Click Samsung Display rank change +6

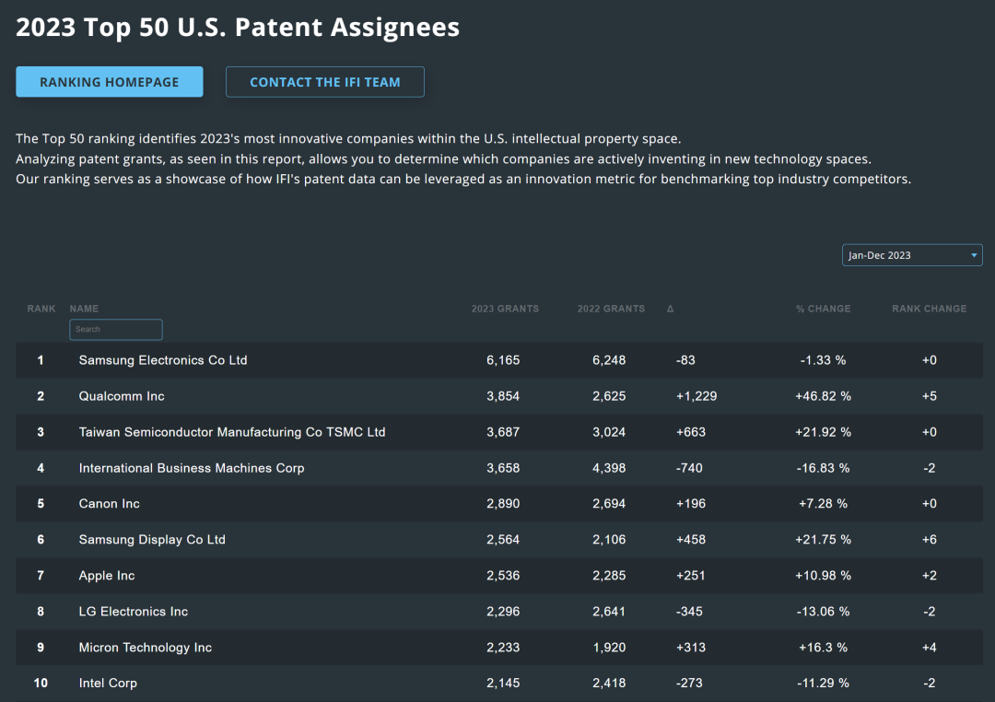[929, 540]
